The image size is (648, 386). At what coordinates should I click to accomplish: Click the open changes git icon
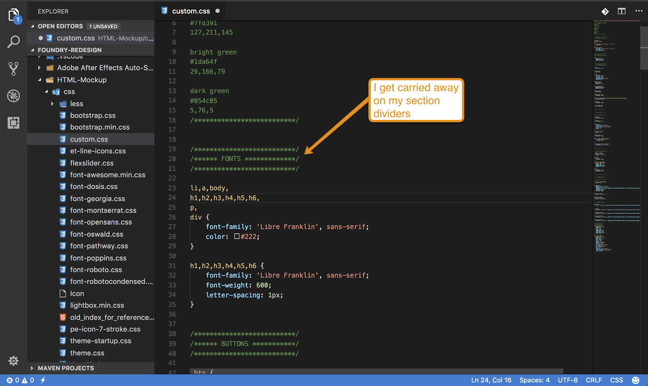(605, 11)
